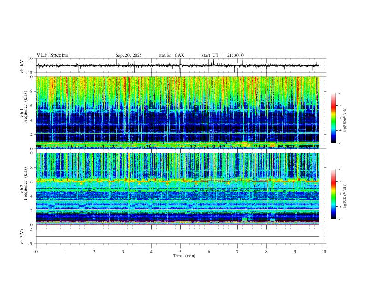The width and height of the screenshot is (365, 282).
Task: Click the 'VLF Spectra' title text
Action: (x=52, y=55)
